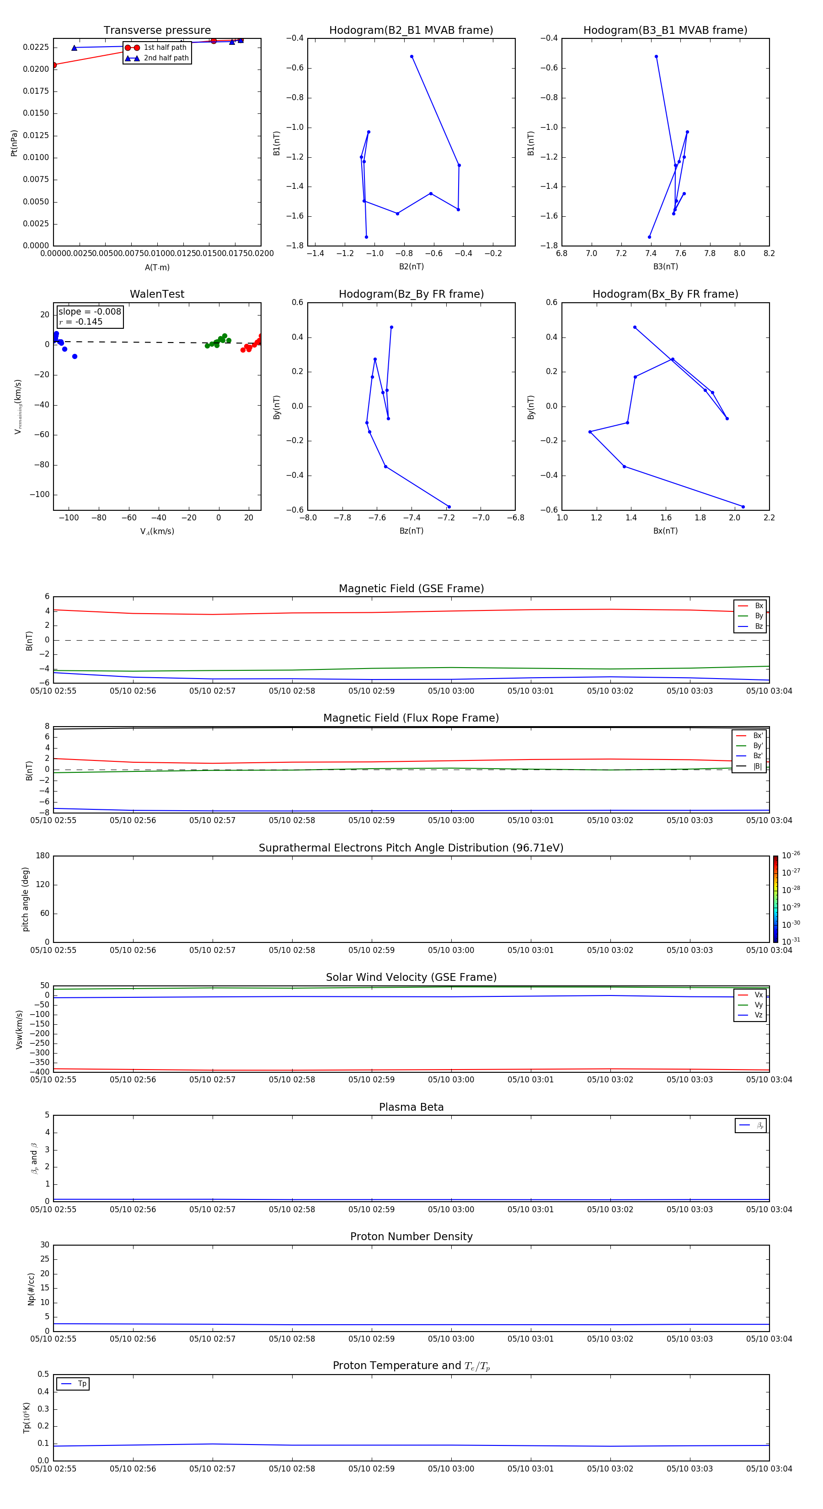The height and width of the screenshot is (1509, 823).
Task: Click the By' legend entry in flux rope panel
Action: click(x=749, y=746)
